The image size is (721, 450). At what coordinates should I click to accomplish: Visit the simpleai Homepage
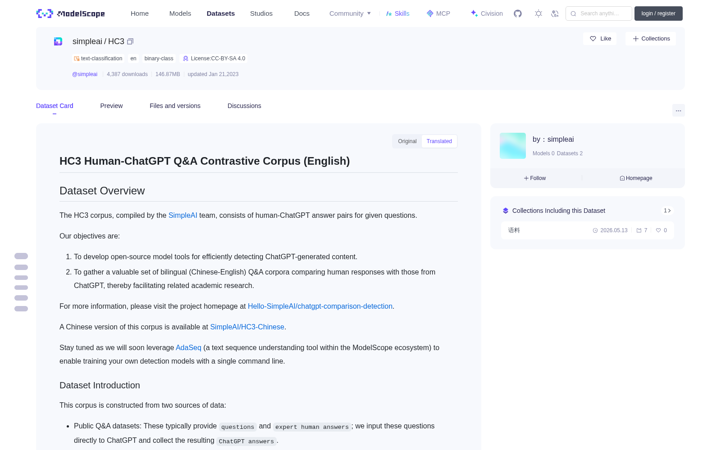click(636, 178)
